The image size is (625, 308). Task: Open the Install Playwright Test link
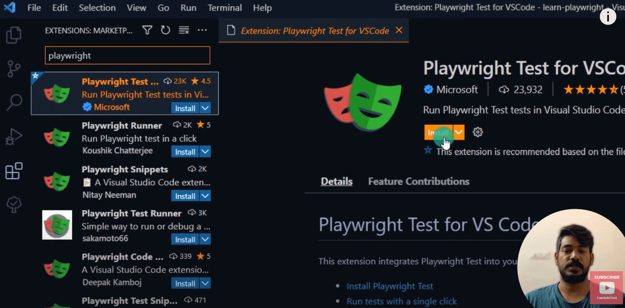click(390, 286)
